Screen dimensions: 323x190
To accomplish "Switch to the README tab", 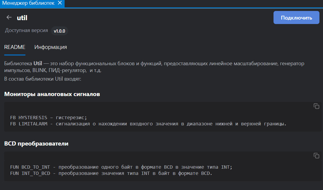I will pyautogui.click(x=15, y=47).
